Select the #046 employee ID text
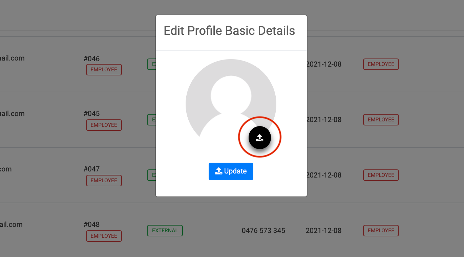464x257 pixels. pos(92,59)
